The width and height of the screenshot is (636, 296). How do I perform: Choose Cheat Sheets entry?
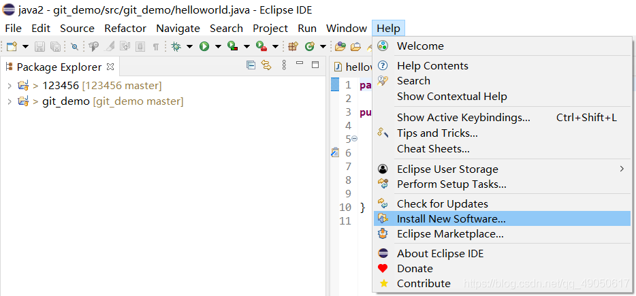click(502, 149)
